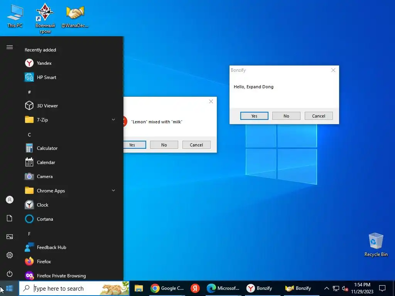Switch to Bonzify taskbar item with Yandex icon
Viewport: 395px width, 296px height.
[x=262, y=288]
